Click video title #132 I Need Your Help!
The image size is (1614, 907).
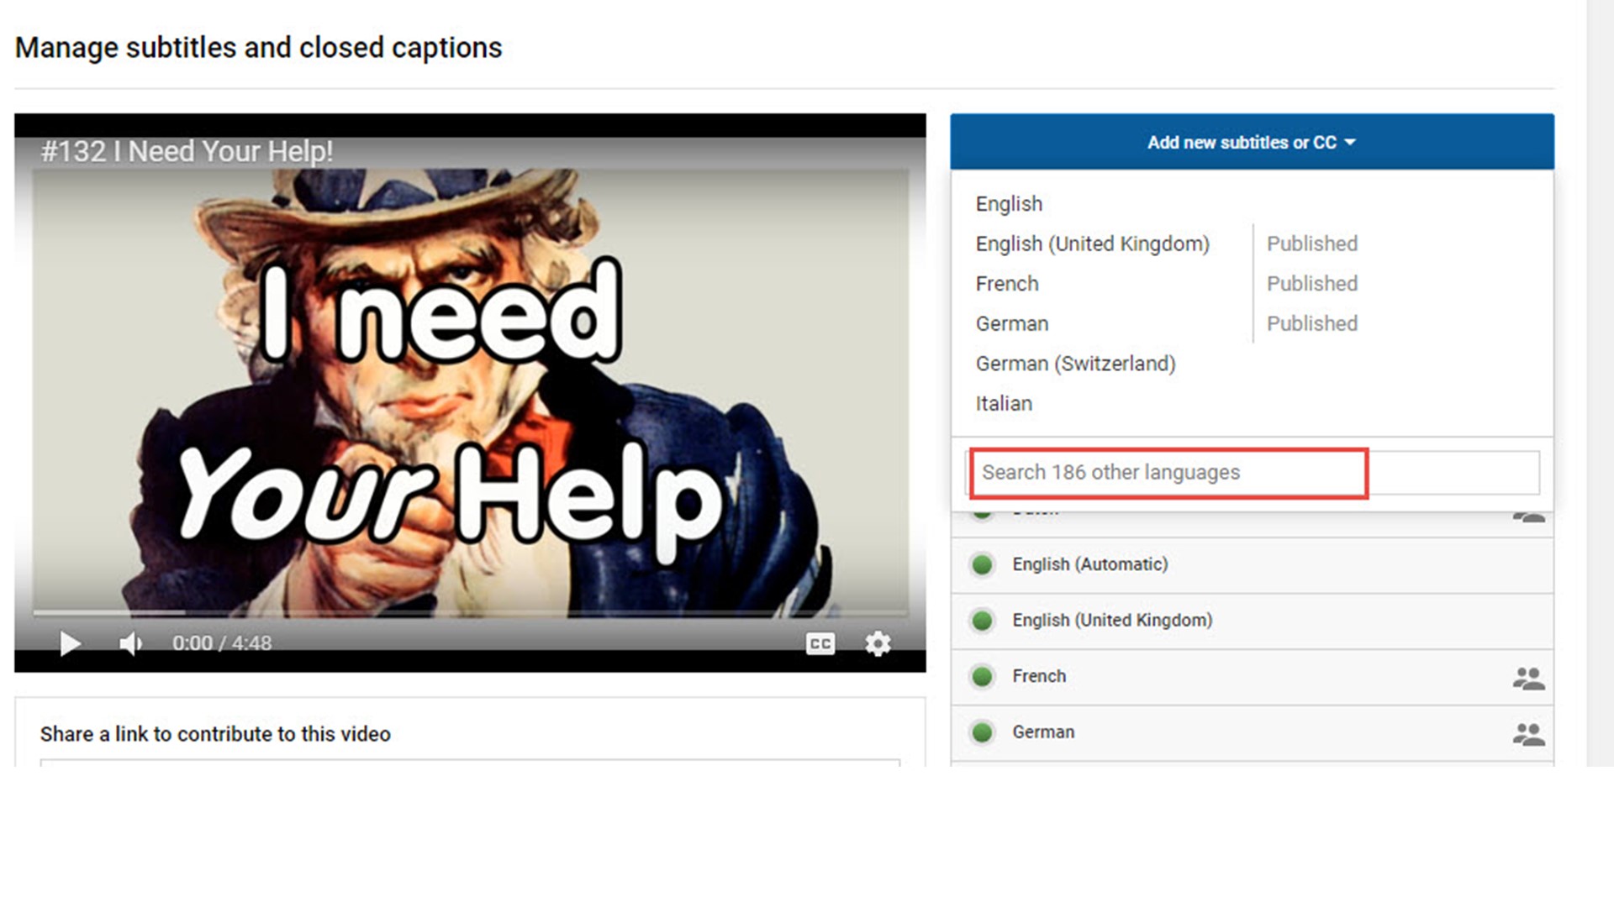tap(187, 152)
